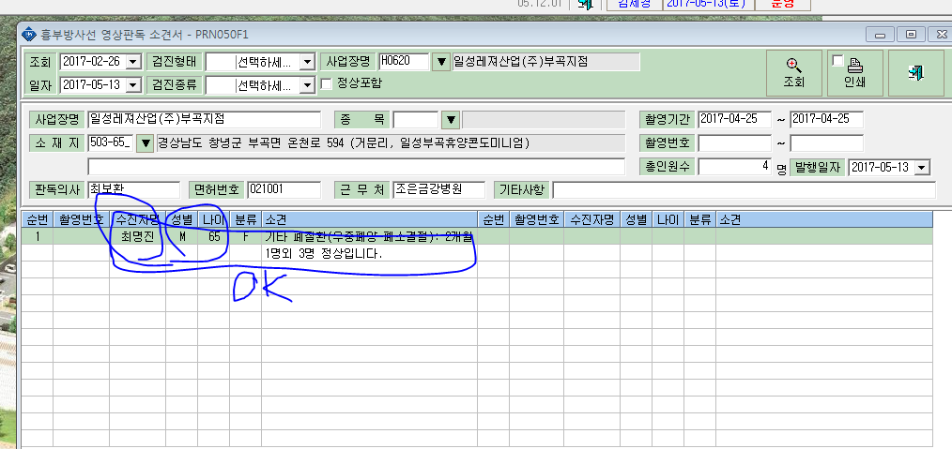Click the window icon in title bar

pos(28,34)
